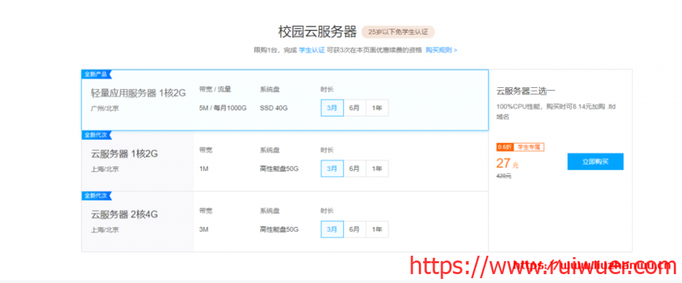The height and width of the screenshot is (283, 682).
Task: Pick 1年 duration for 轻量应用服务器
Action: [376, 108]
